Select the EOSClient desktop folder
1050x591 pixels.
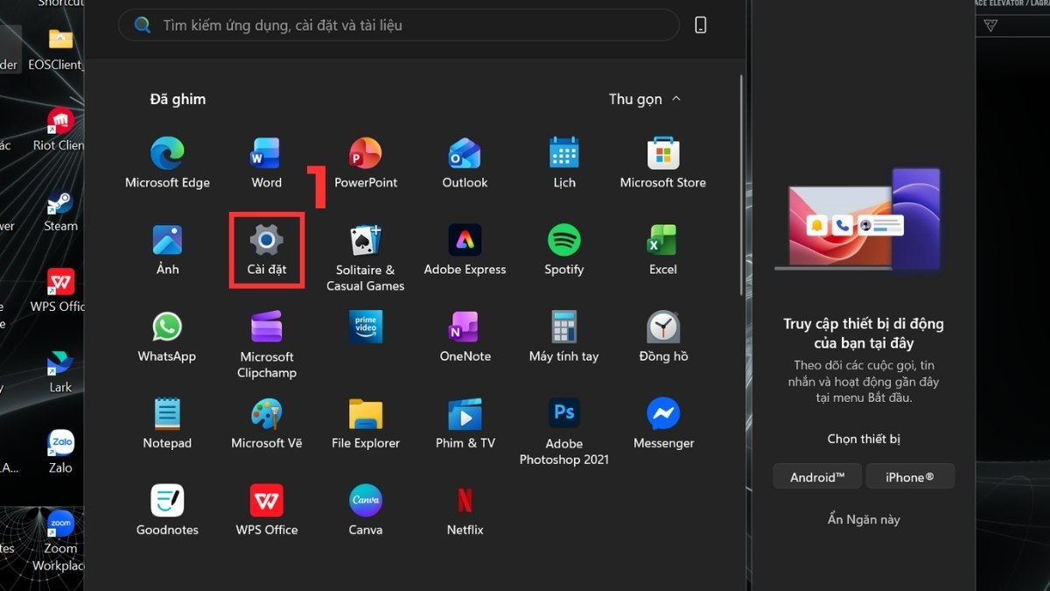pyautogui.click(x=55, y=49)
